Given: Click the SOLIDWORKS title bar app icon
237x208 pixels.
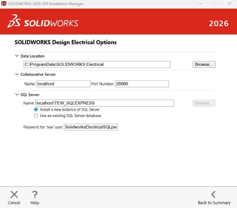Looking at the screenshot, I should point(4,3).
